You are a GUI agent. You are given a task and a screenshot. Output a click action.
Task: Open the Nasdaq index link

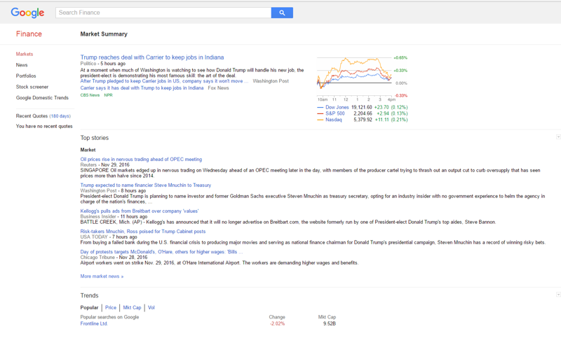[333, 120]
